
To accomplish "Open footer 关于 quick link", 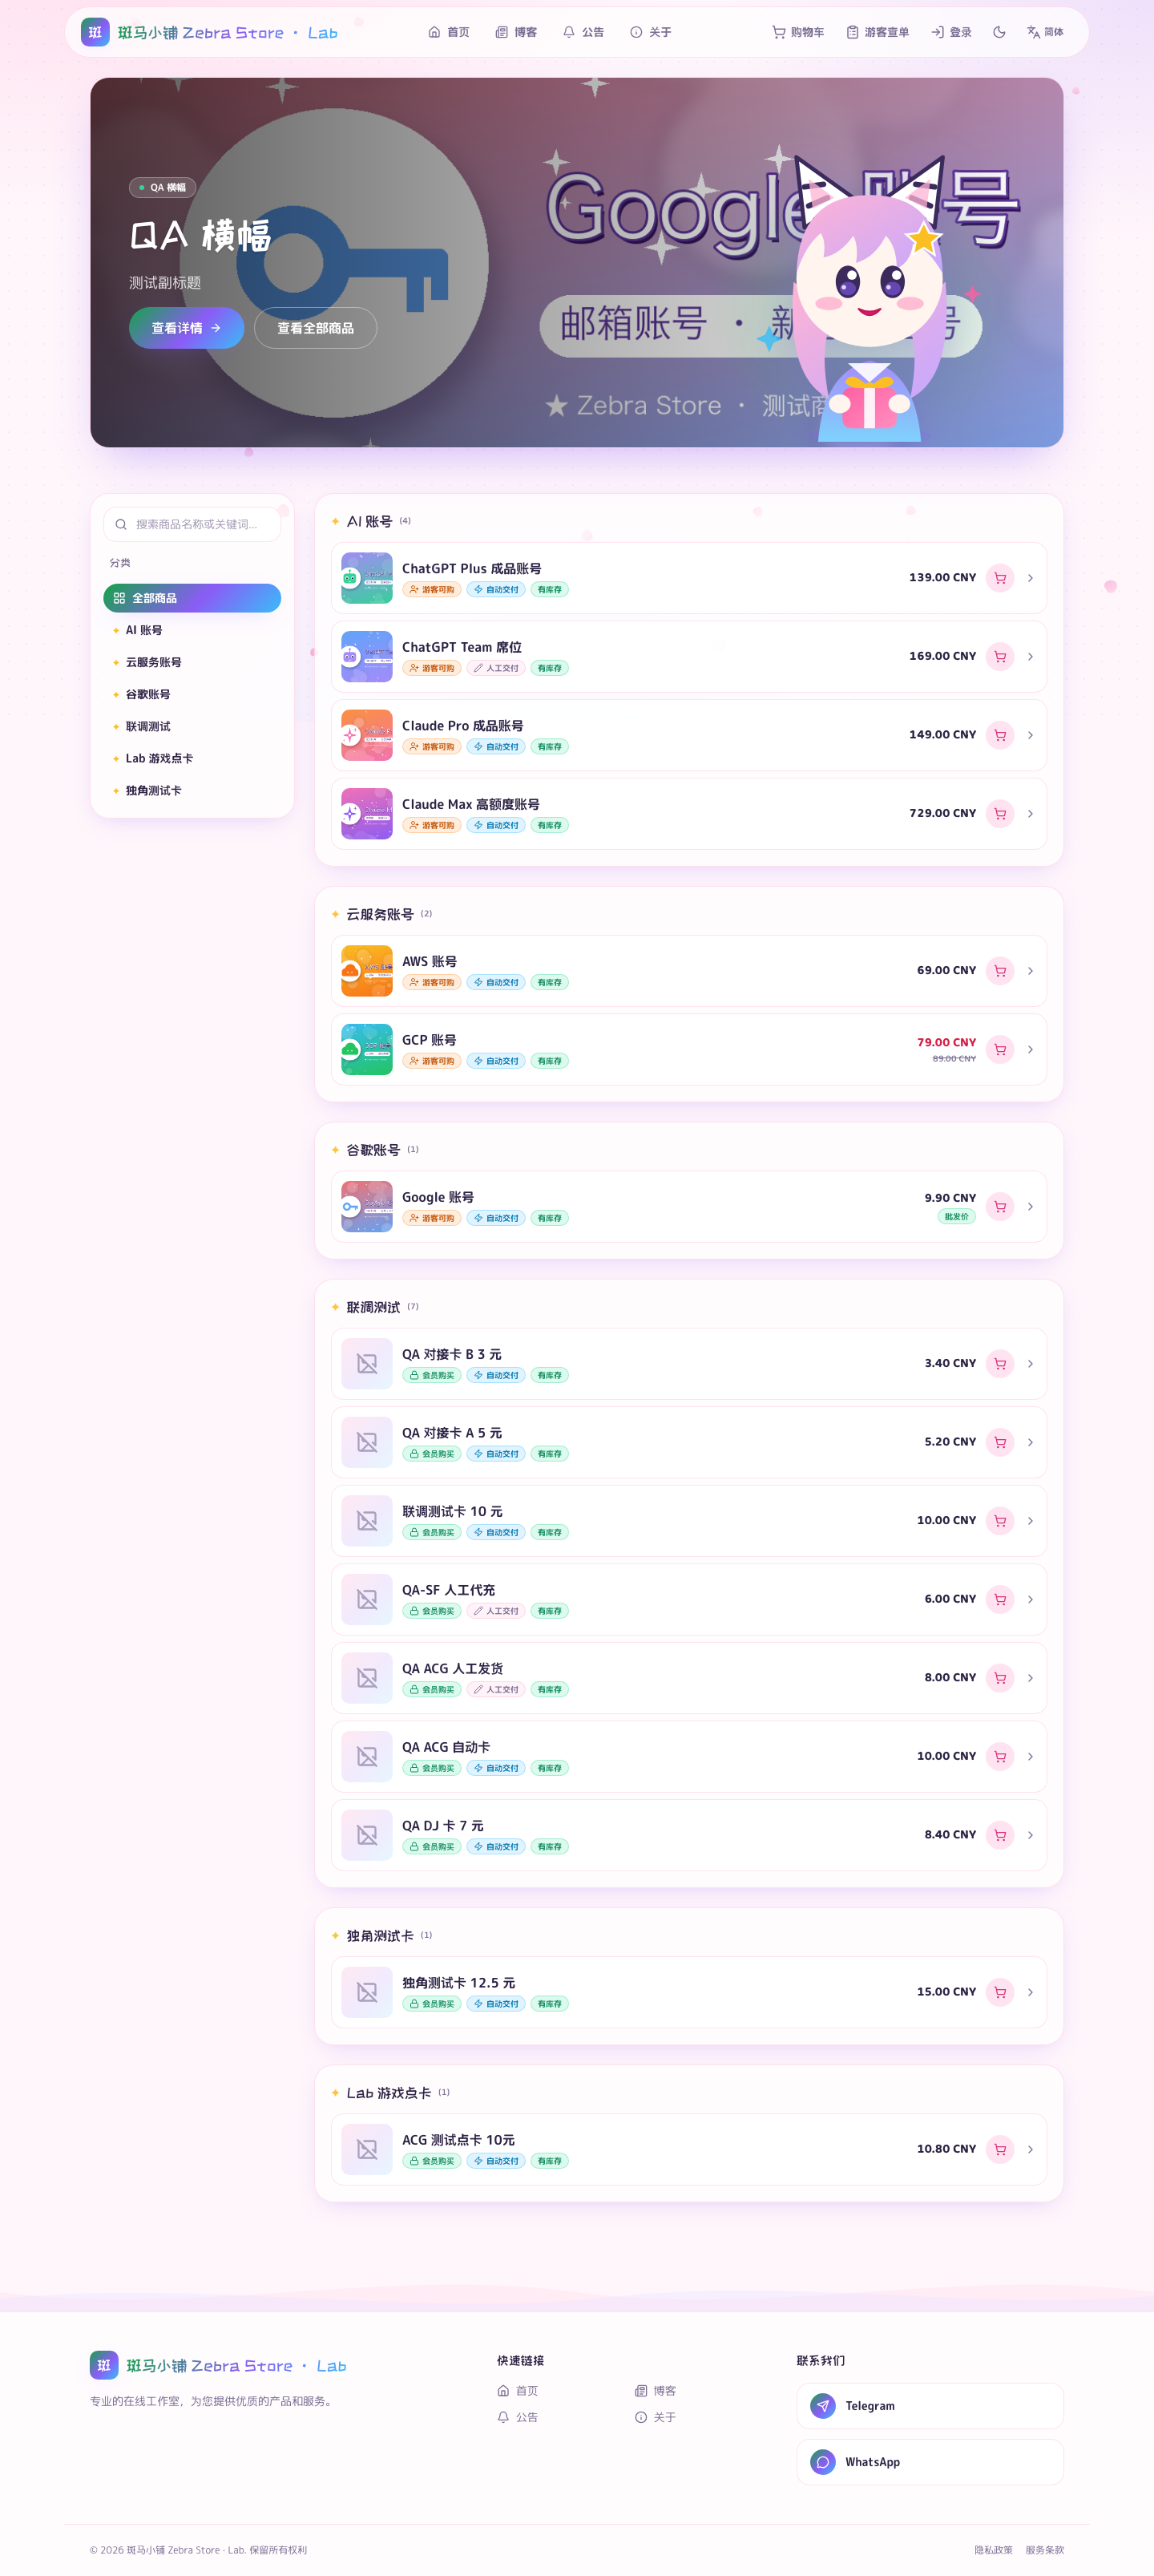I will coord(656,2417).
